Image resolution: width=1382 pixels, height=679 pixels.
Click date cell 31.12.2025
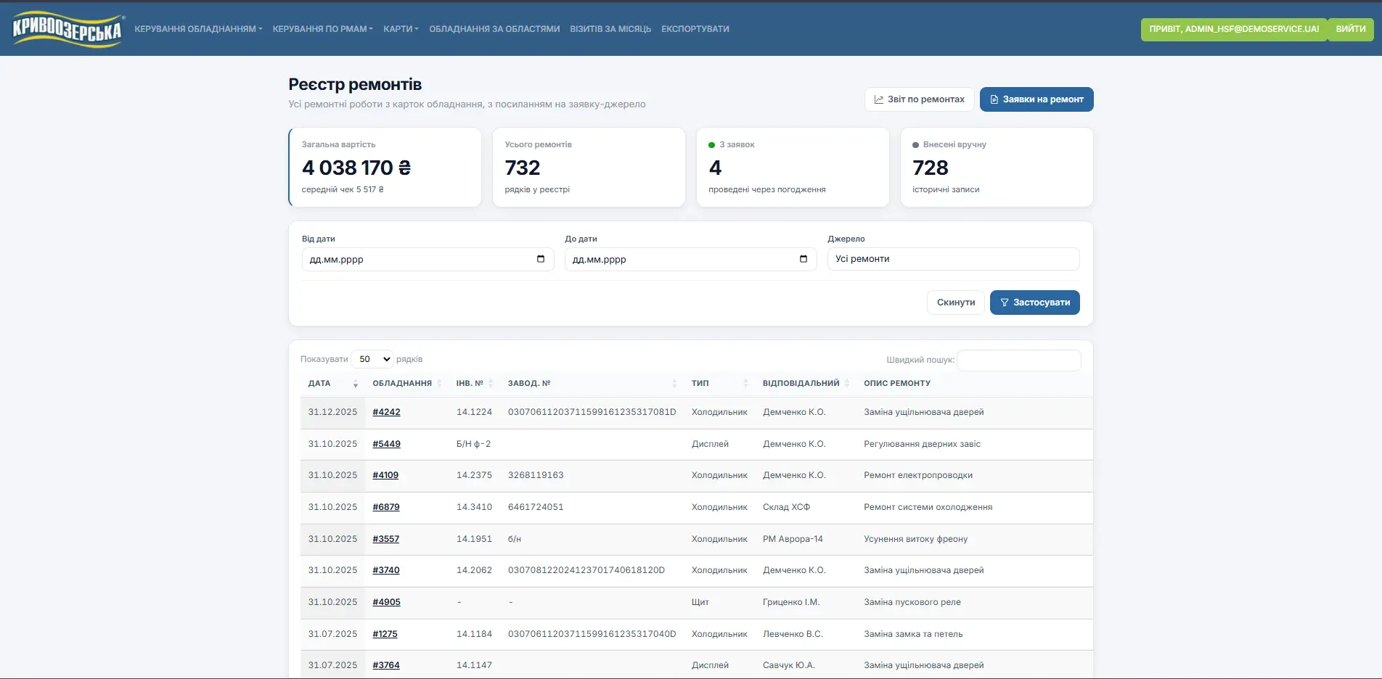coord(332,412)
